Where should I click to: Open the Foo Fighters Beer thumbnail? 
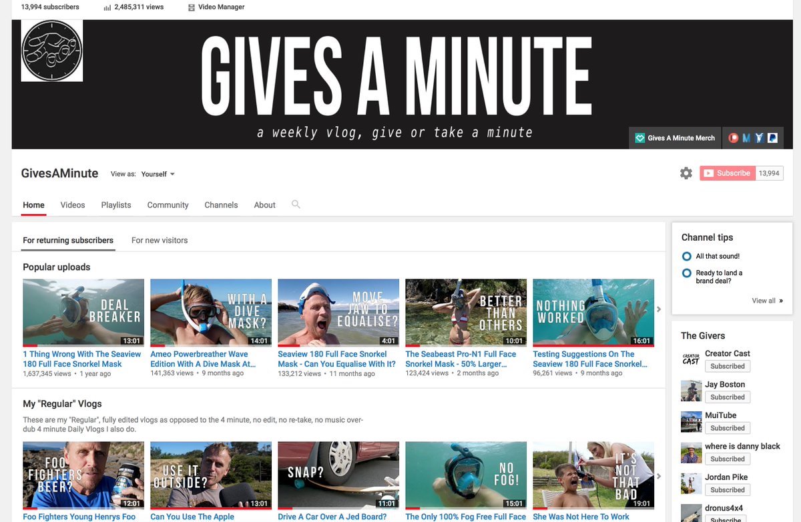coord(83,475)
